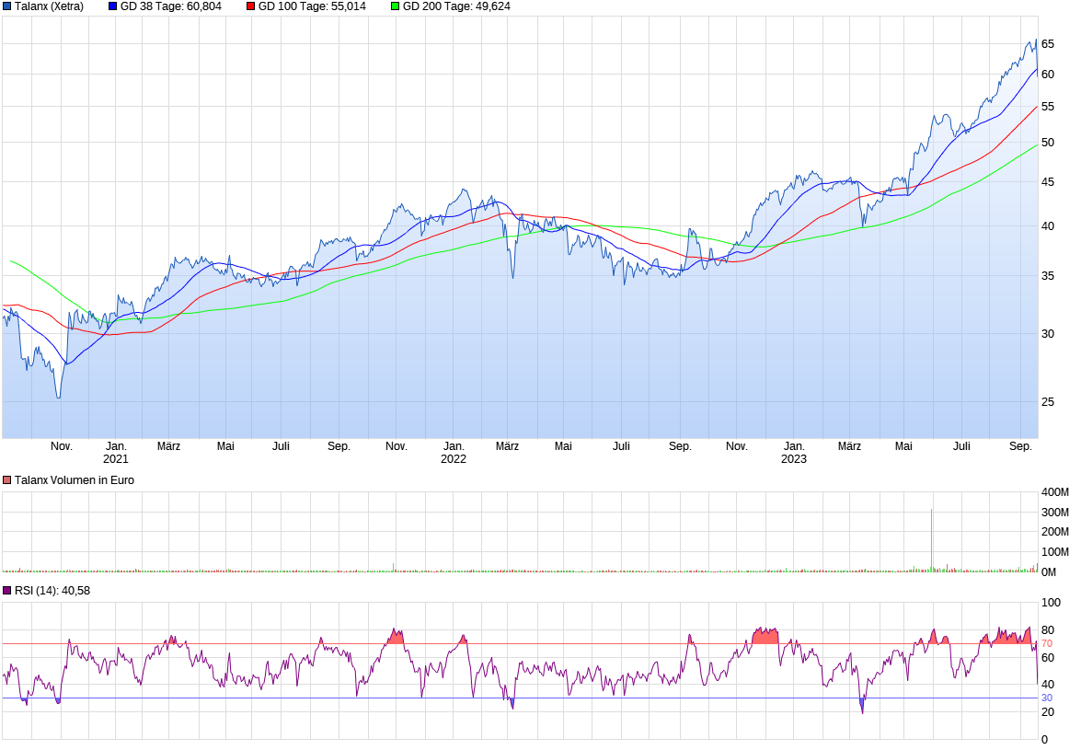Click the Talanx (Xetra) legend text
The width and height of the screenshot is (1081, 750).
click(51, 6)
